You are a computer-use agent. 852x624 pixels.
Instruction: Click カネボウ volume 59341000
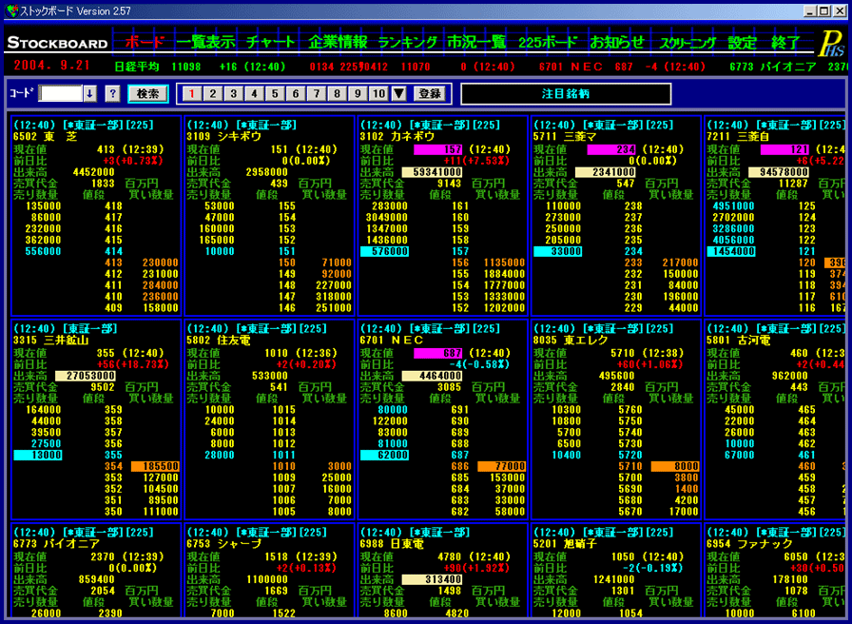click(x=432, y=172)
